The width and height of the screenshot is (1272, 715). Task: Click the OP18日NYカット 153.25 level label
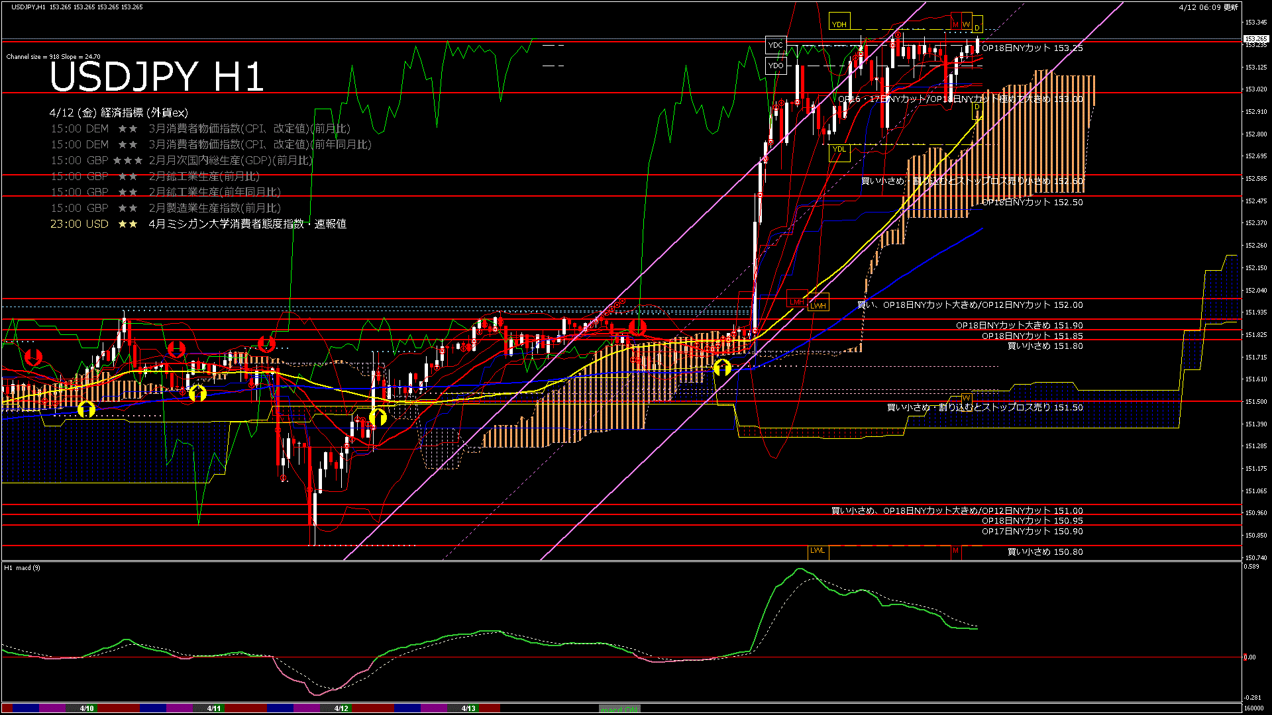coord(1032,48)
